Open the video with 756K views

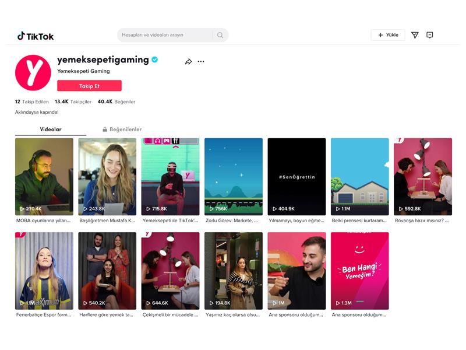[x=234, y=177]
